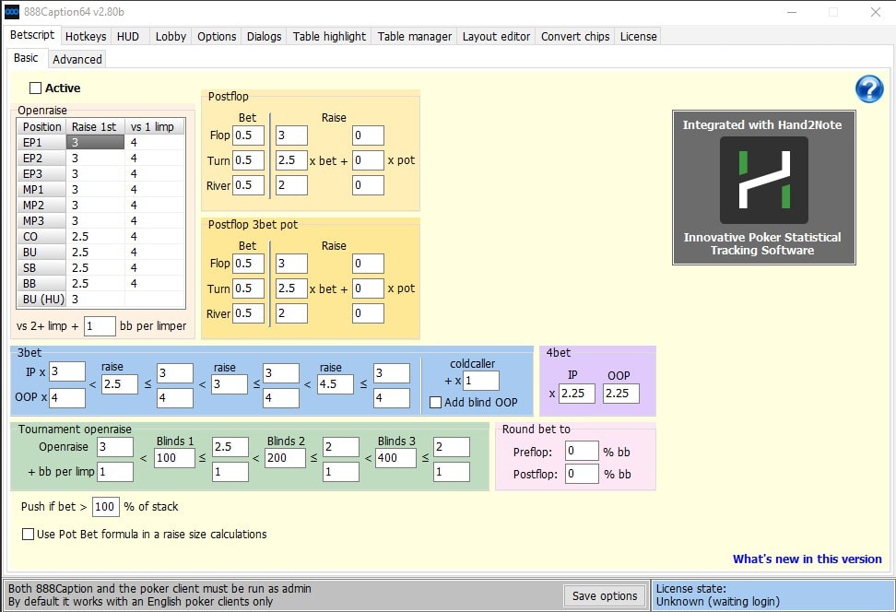Image resolution: width=896 pixels, height=612 pixels.
Task: Click the Round bet to Preflop field
Action: [x=582, y=451]
